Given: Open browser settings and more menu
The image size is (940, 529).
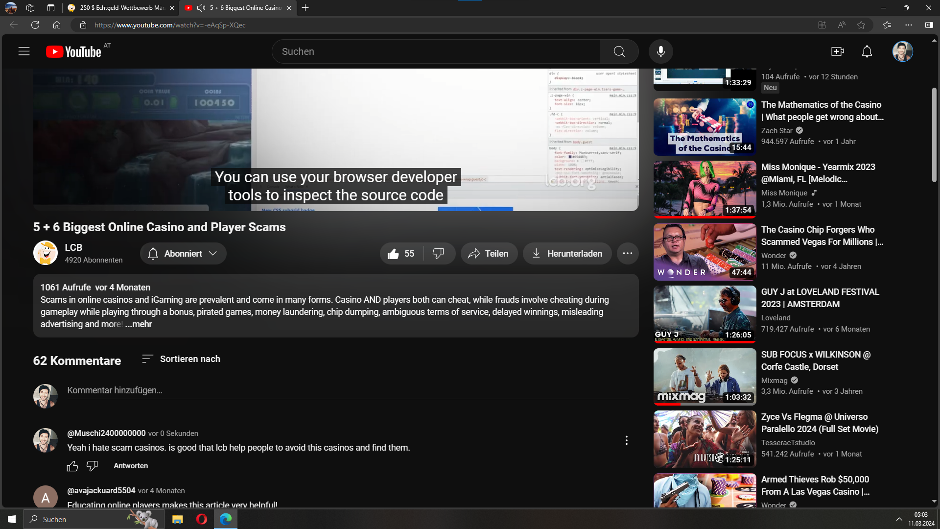Looking at the screenshot, I should [909, 25].
